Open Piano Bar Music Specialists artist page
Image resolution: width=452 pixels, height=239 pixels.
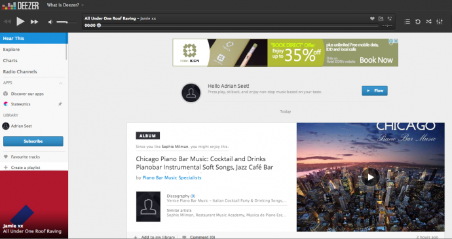(x=172, y=177)
